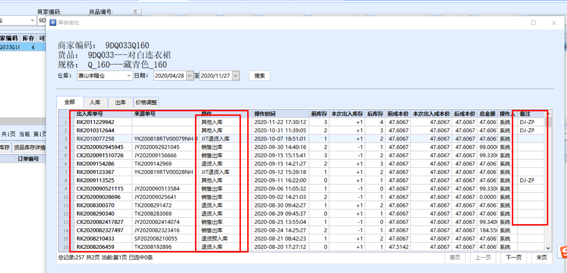Select row with 出入库单号 RK2011229942
This screenshot has width=567, height=273.
coord(95,122)
